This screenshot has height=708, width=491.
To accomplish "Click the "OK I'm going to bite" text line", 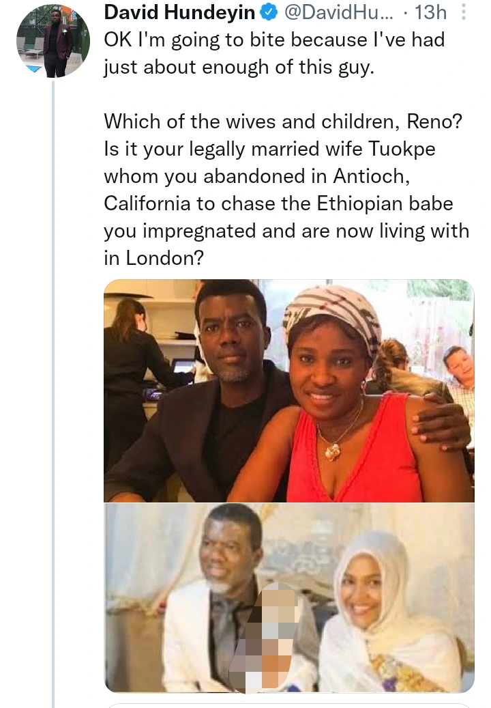I will tap(274, 40).
